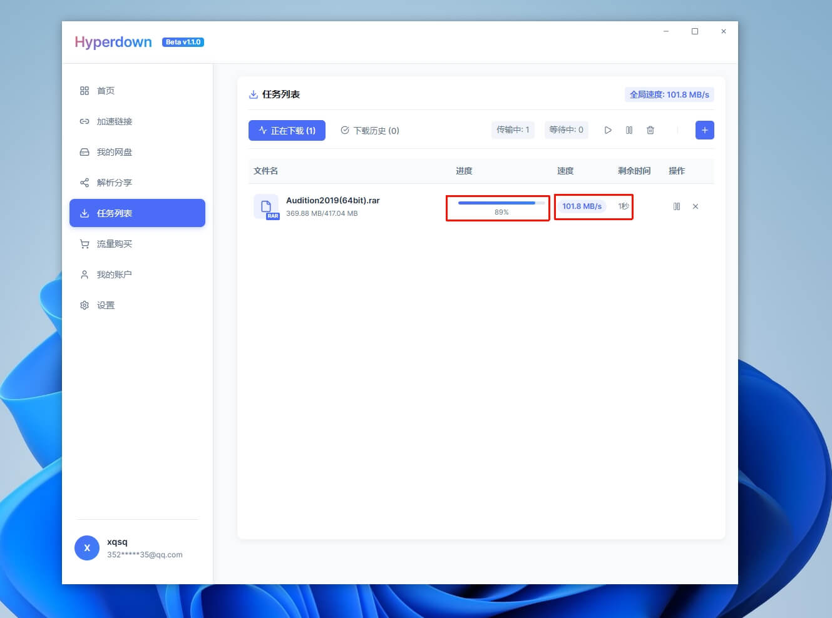
Task: Click the 89% download progress bar
Action: tap(498, 206)
